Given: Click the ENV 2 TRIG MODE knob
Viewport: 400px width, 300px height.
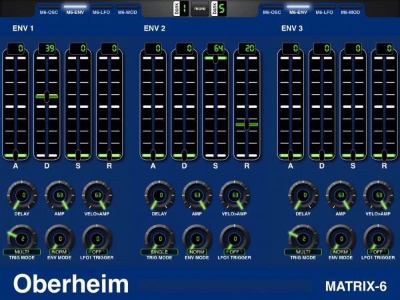Looking at the screenshot, I should coord(159,239).
